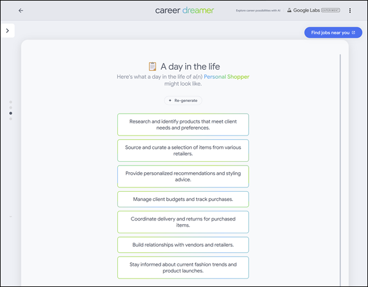This screenshot has height=287, width=368.
Task: Select the Coordinate delivery and returns card
Action: [x=183, y=222]
